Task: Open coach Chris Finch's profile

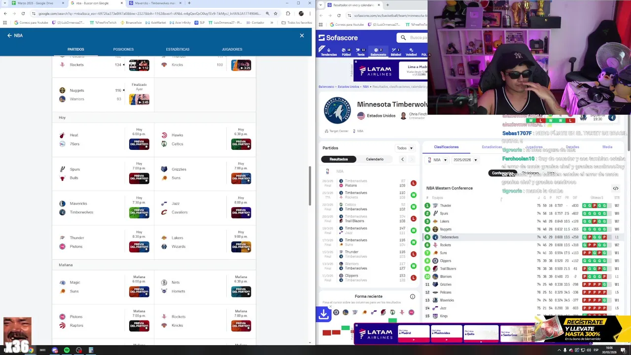Action: [414, 115]
